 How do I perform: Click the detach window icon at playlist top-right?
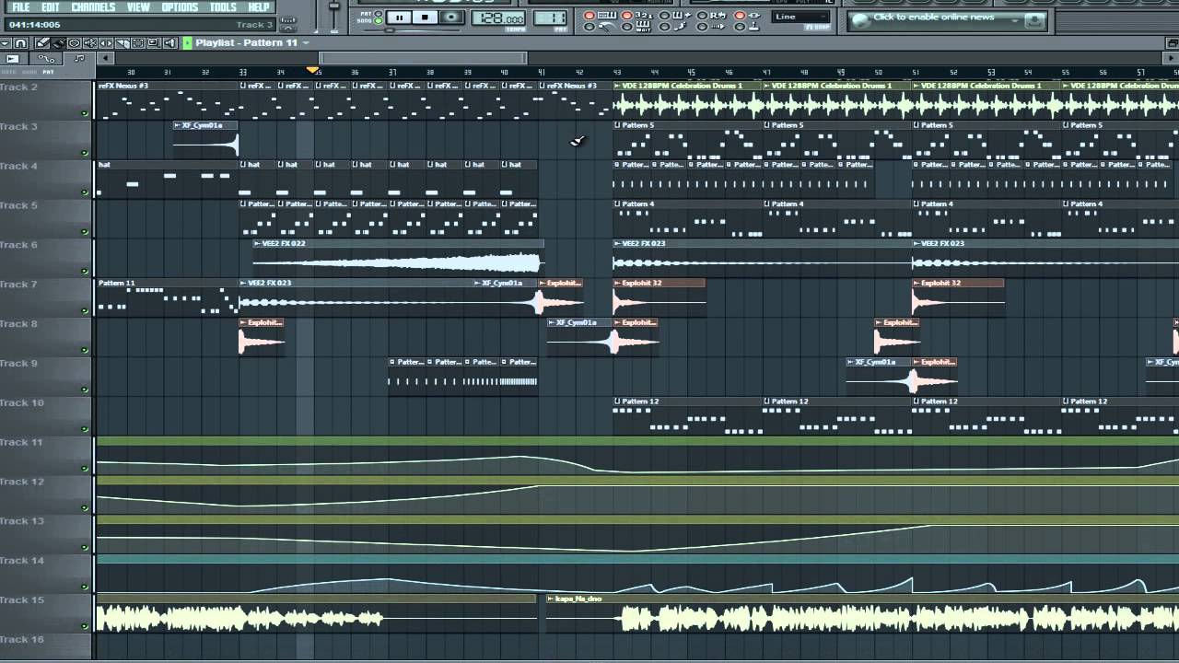click(1172, 42)
